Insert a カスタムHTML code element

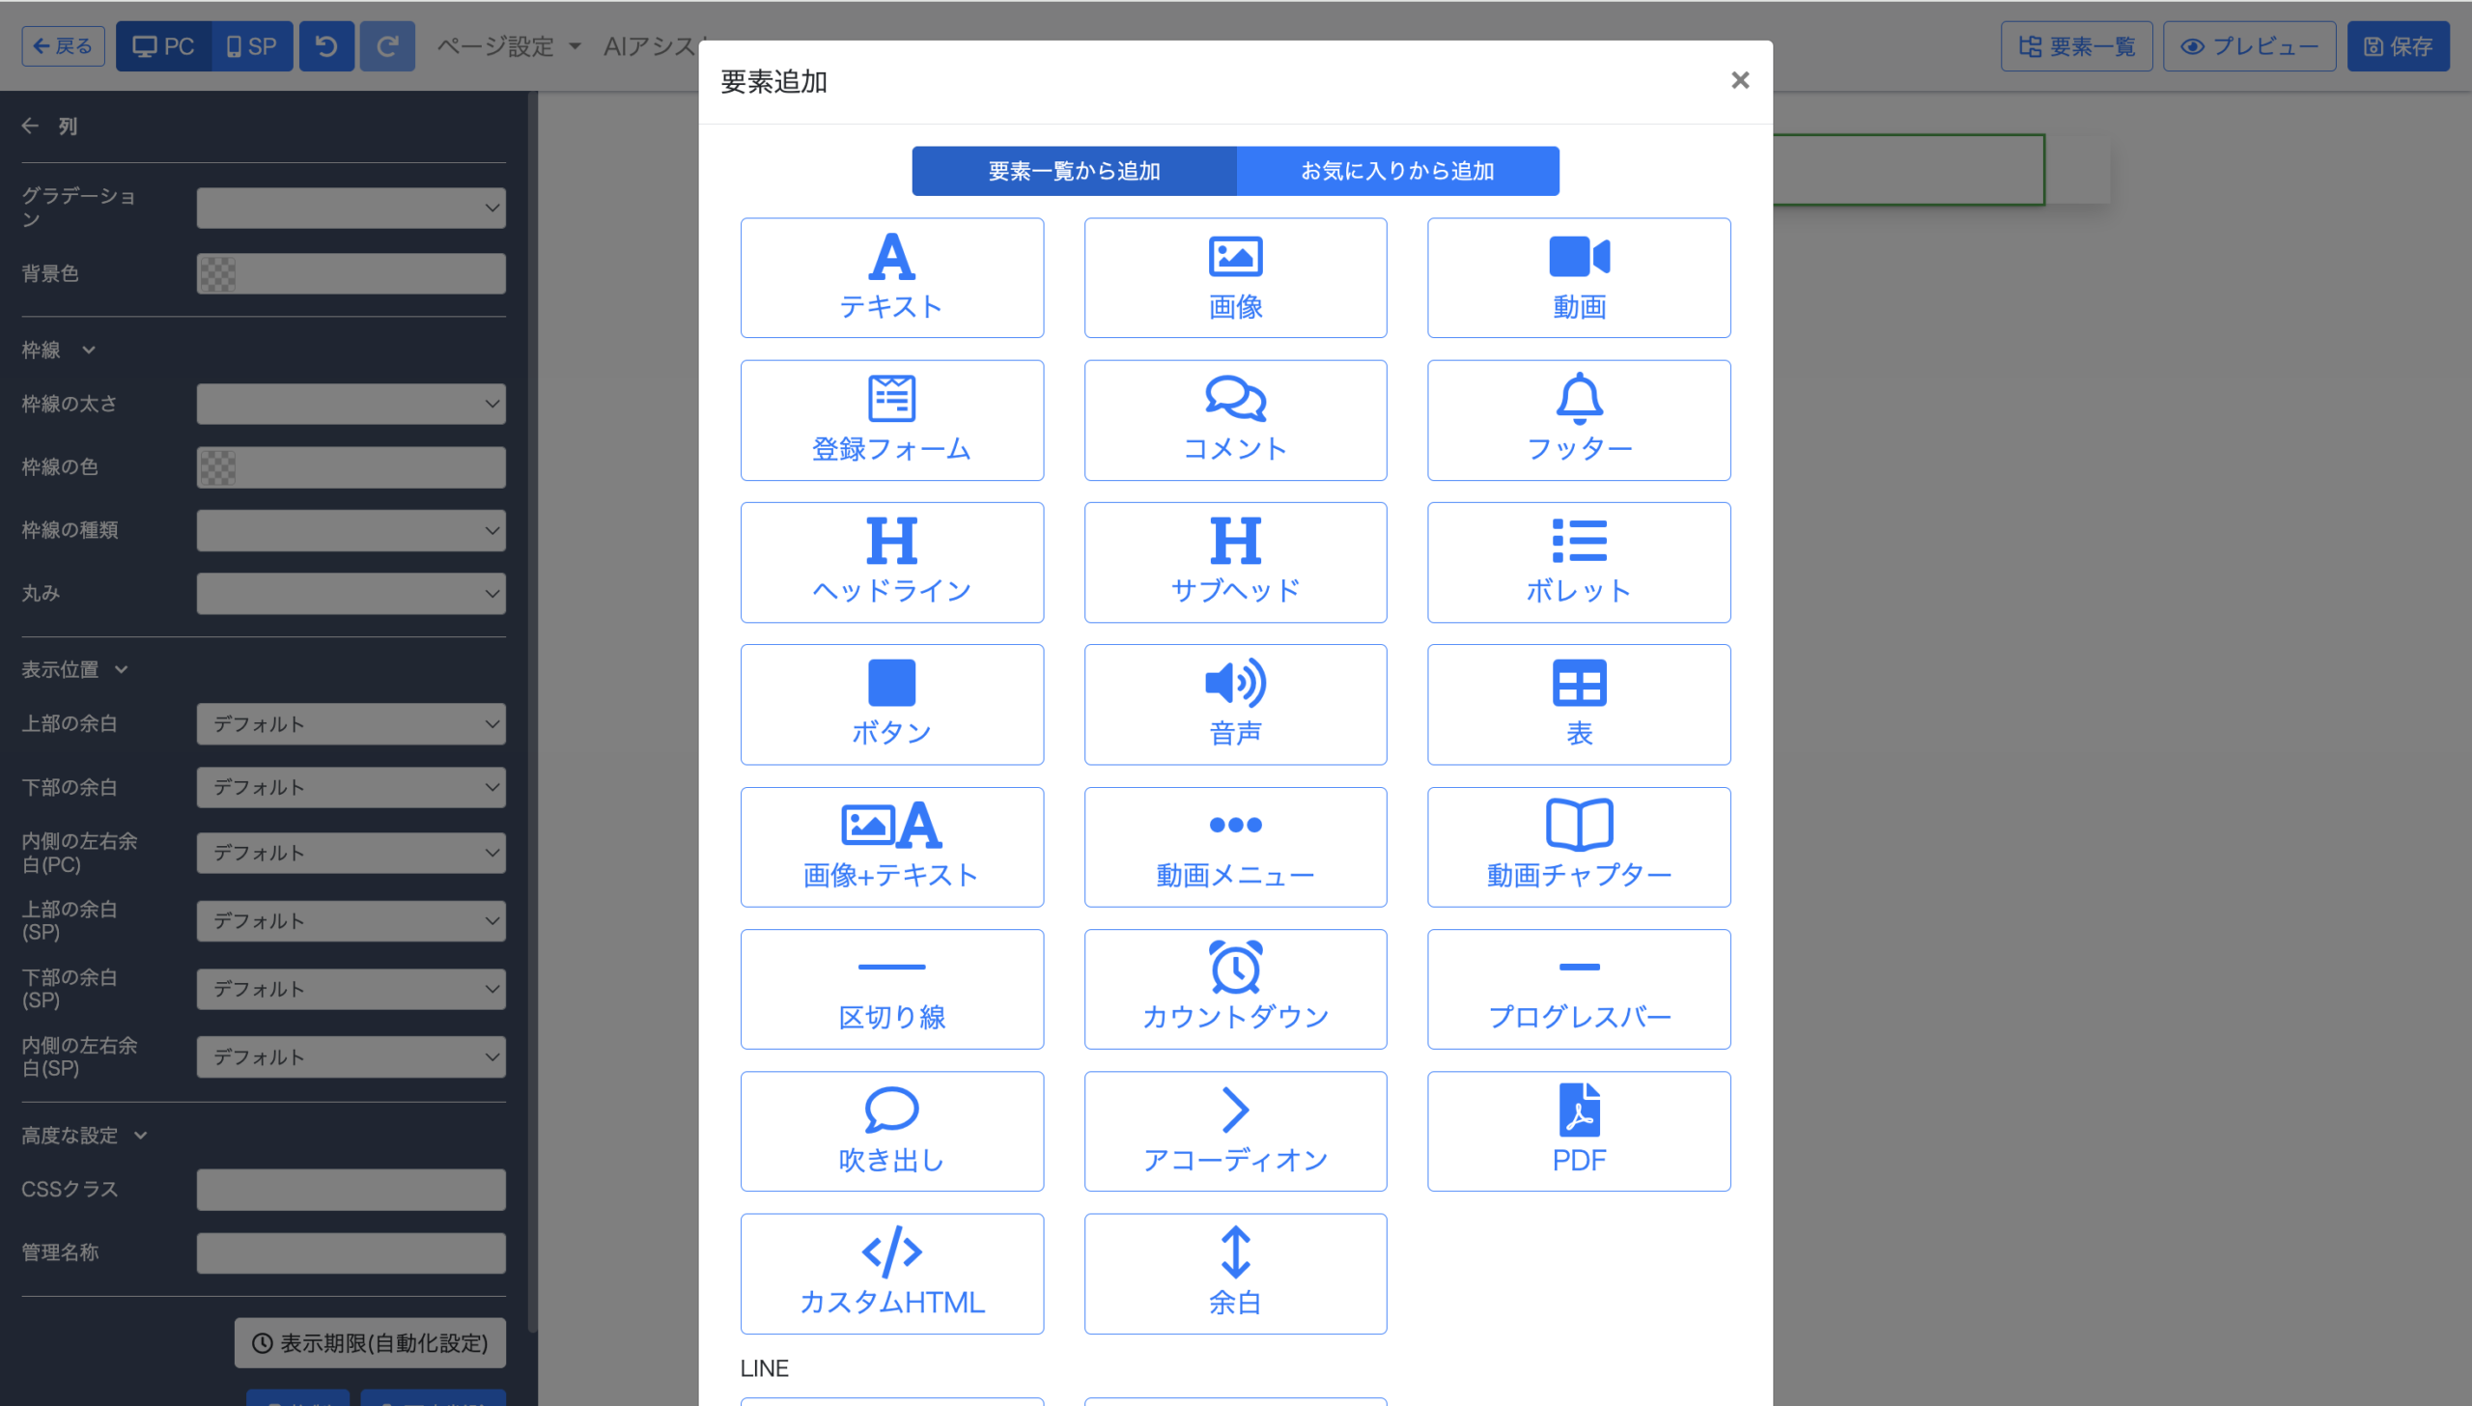[891, 1273]
